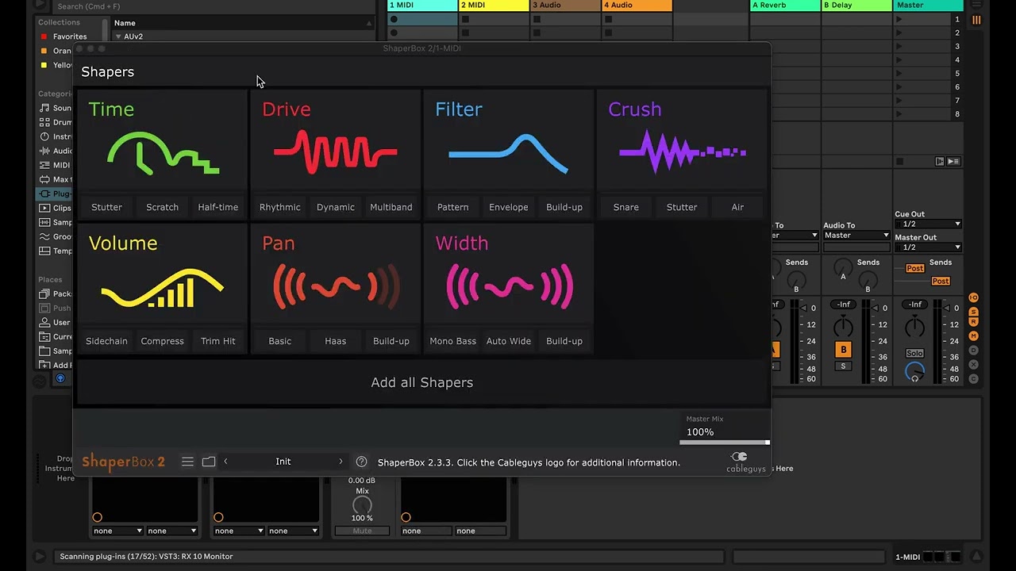1016x571 pixels.
Task: Collapse the AUv2 folder in browser
Action: (x=118, y=36)
